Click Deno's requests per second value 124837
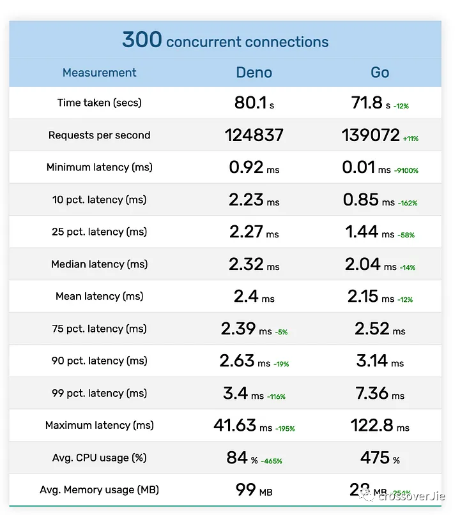Viewport: 460px width, 515px height. click(x=254, y=135)
